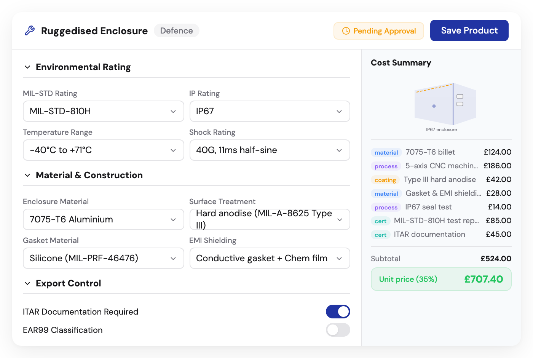Click the Save Product button
Image resolution: width=533 pixels, height=358 pixels.
point(469,30)
